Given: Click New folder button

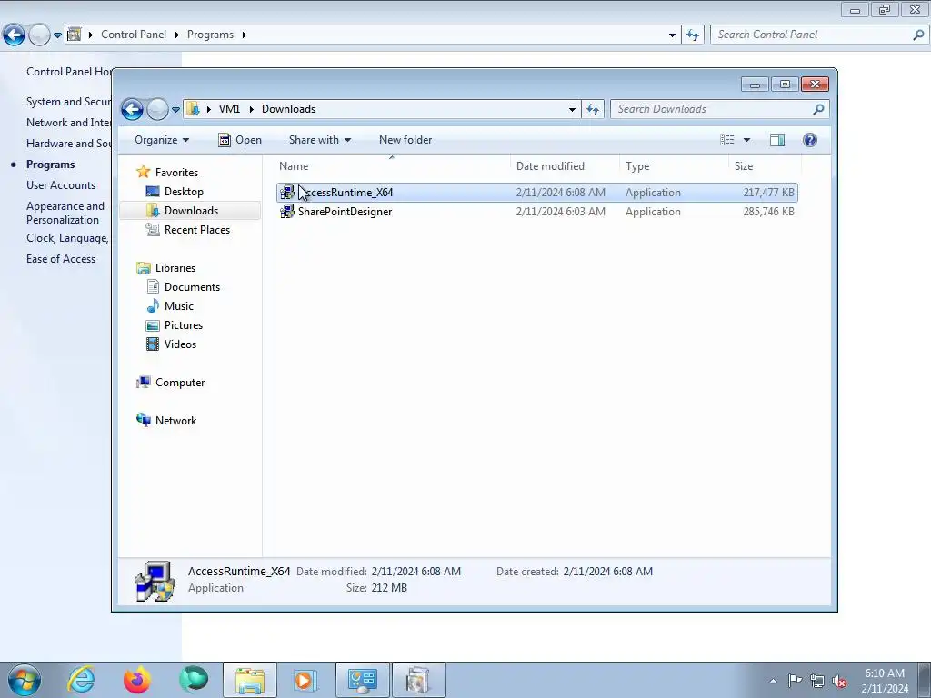Looking at the screenshot, I should pyautogui.click(x=405, y=140).
